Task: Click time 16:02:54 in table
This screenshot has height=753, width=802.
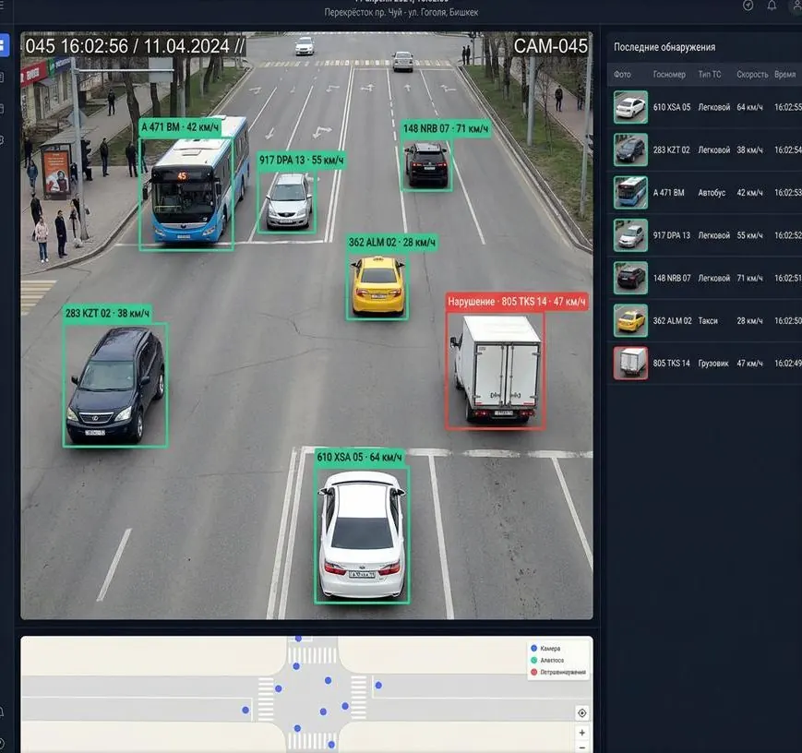Action: click(x=787, y=149)
